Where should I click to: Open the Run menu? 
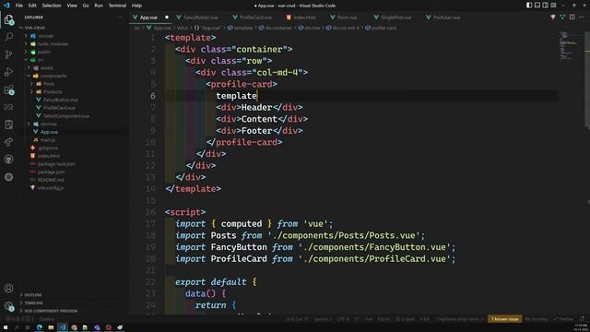(99, 6)
